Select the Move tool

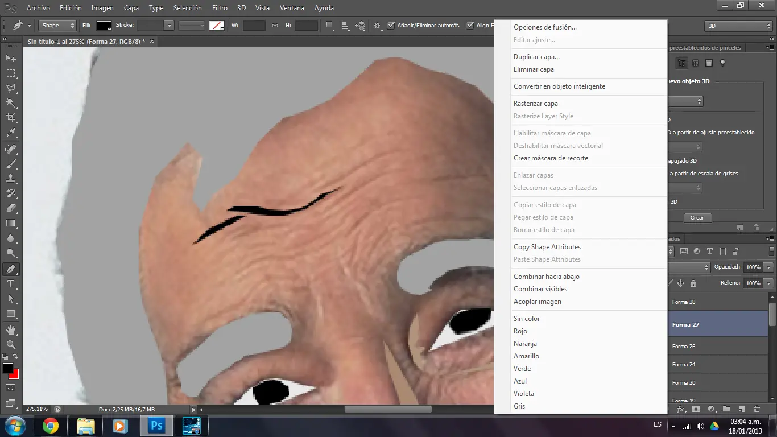(x=11, y=59)
